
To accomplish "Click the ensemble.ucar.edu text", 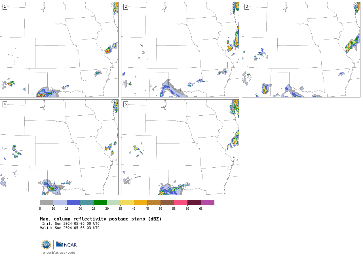I will tap(59, 253).
